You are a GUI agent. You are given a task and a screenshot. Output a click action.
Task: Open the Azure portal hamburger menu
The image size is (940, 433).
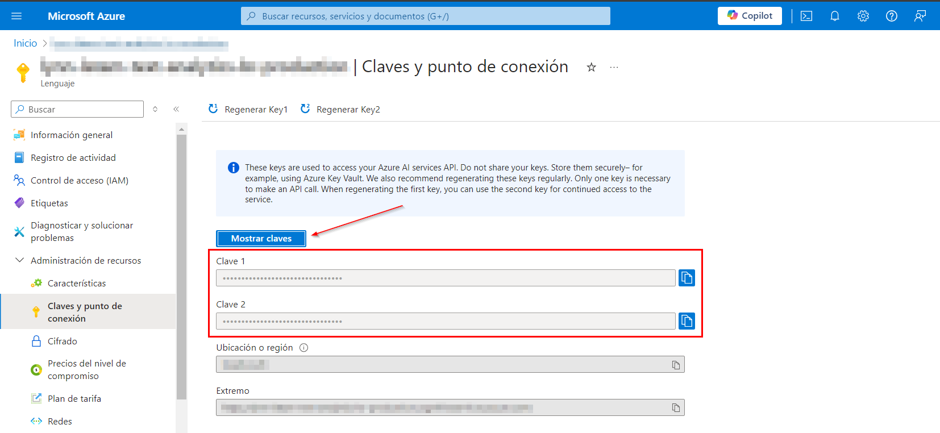(16, 16)
